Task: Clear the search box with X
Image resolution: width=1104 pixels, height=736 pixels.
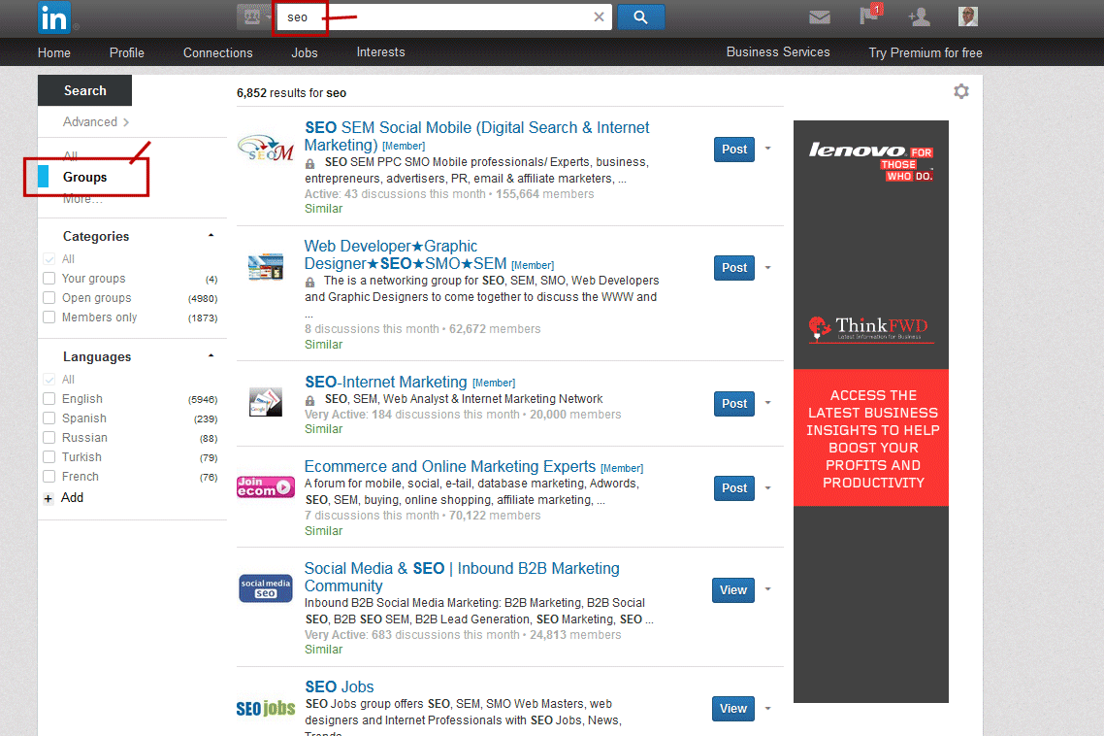Action: click(x=599, y=17)
